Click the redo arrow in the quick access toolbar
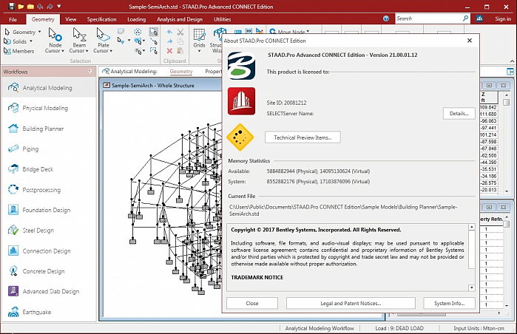517x334 pixels. pyautogui.click(x=50, y=6)
